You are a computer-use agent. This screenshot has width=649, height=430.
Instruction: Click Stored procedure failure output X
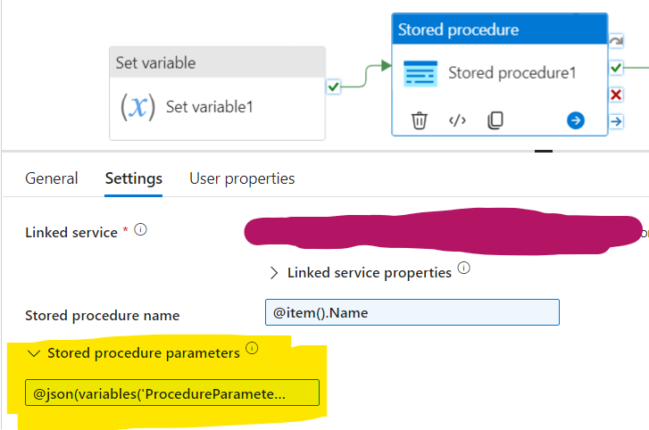click(616, 95)
